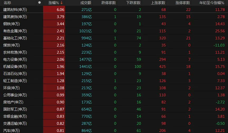Sort by the 下跌家数 column header
This screenshot has height=133, width=228.
pyautogui.click(x=133, y=3)
